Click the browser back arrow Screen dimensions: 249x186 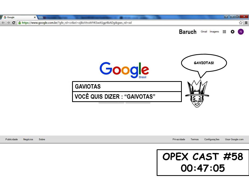(x=3, y=23)
